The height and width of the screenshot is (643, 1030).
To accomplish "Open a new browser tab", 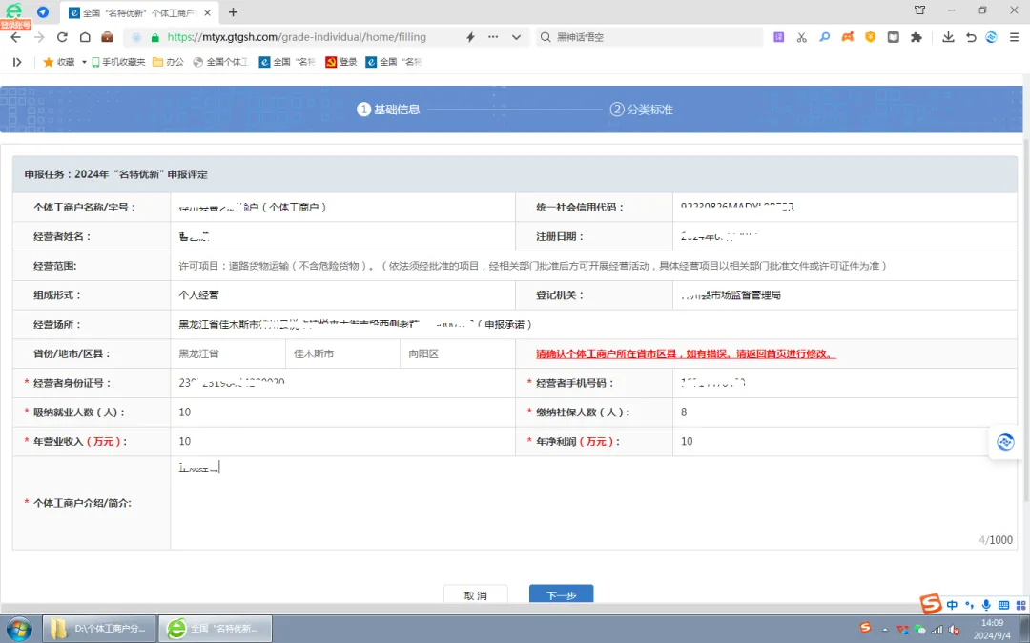I will [233, 11].
